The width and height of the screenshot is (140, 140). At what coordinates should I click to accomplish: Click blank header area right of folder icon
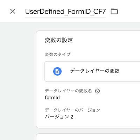(129, 12)
